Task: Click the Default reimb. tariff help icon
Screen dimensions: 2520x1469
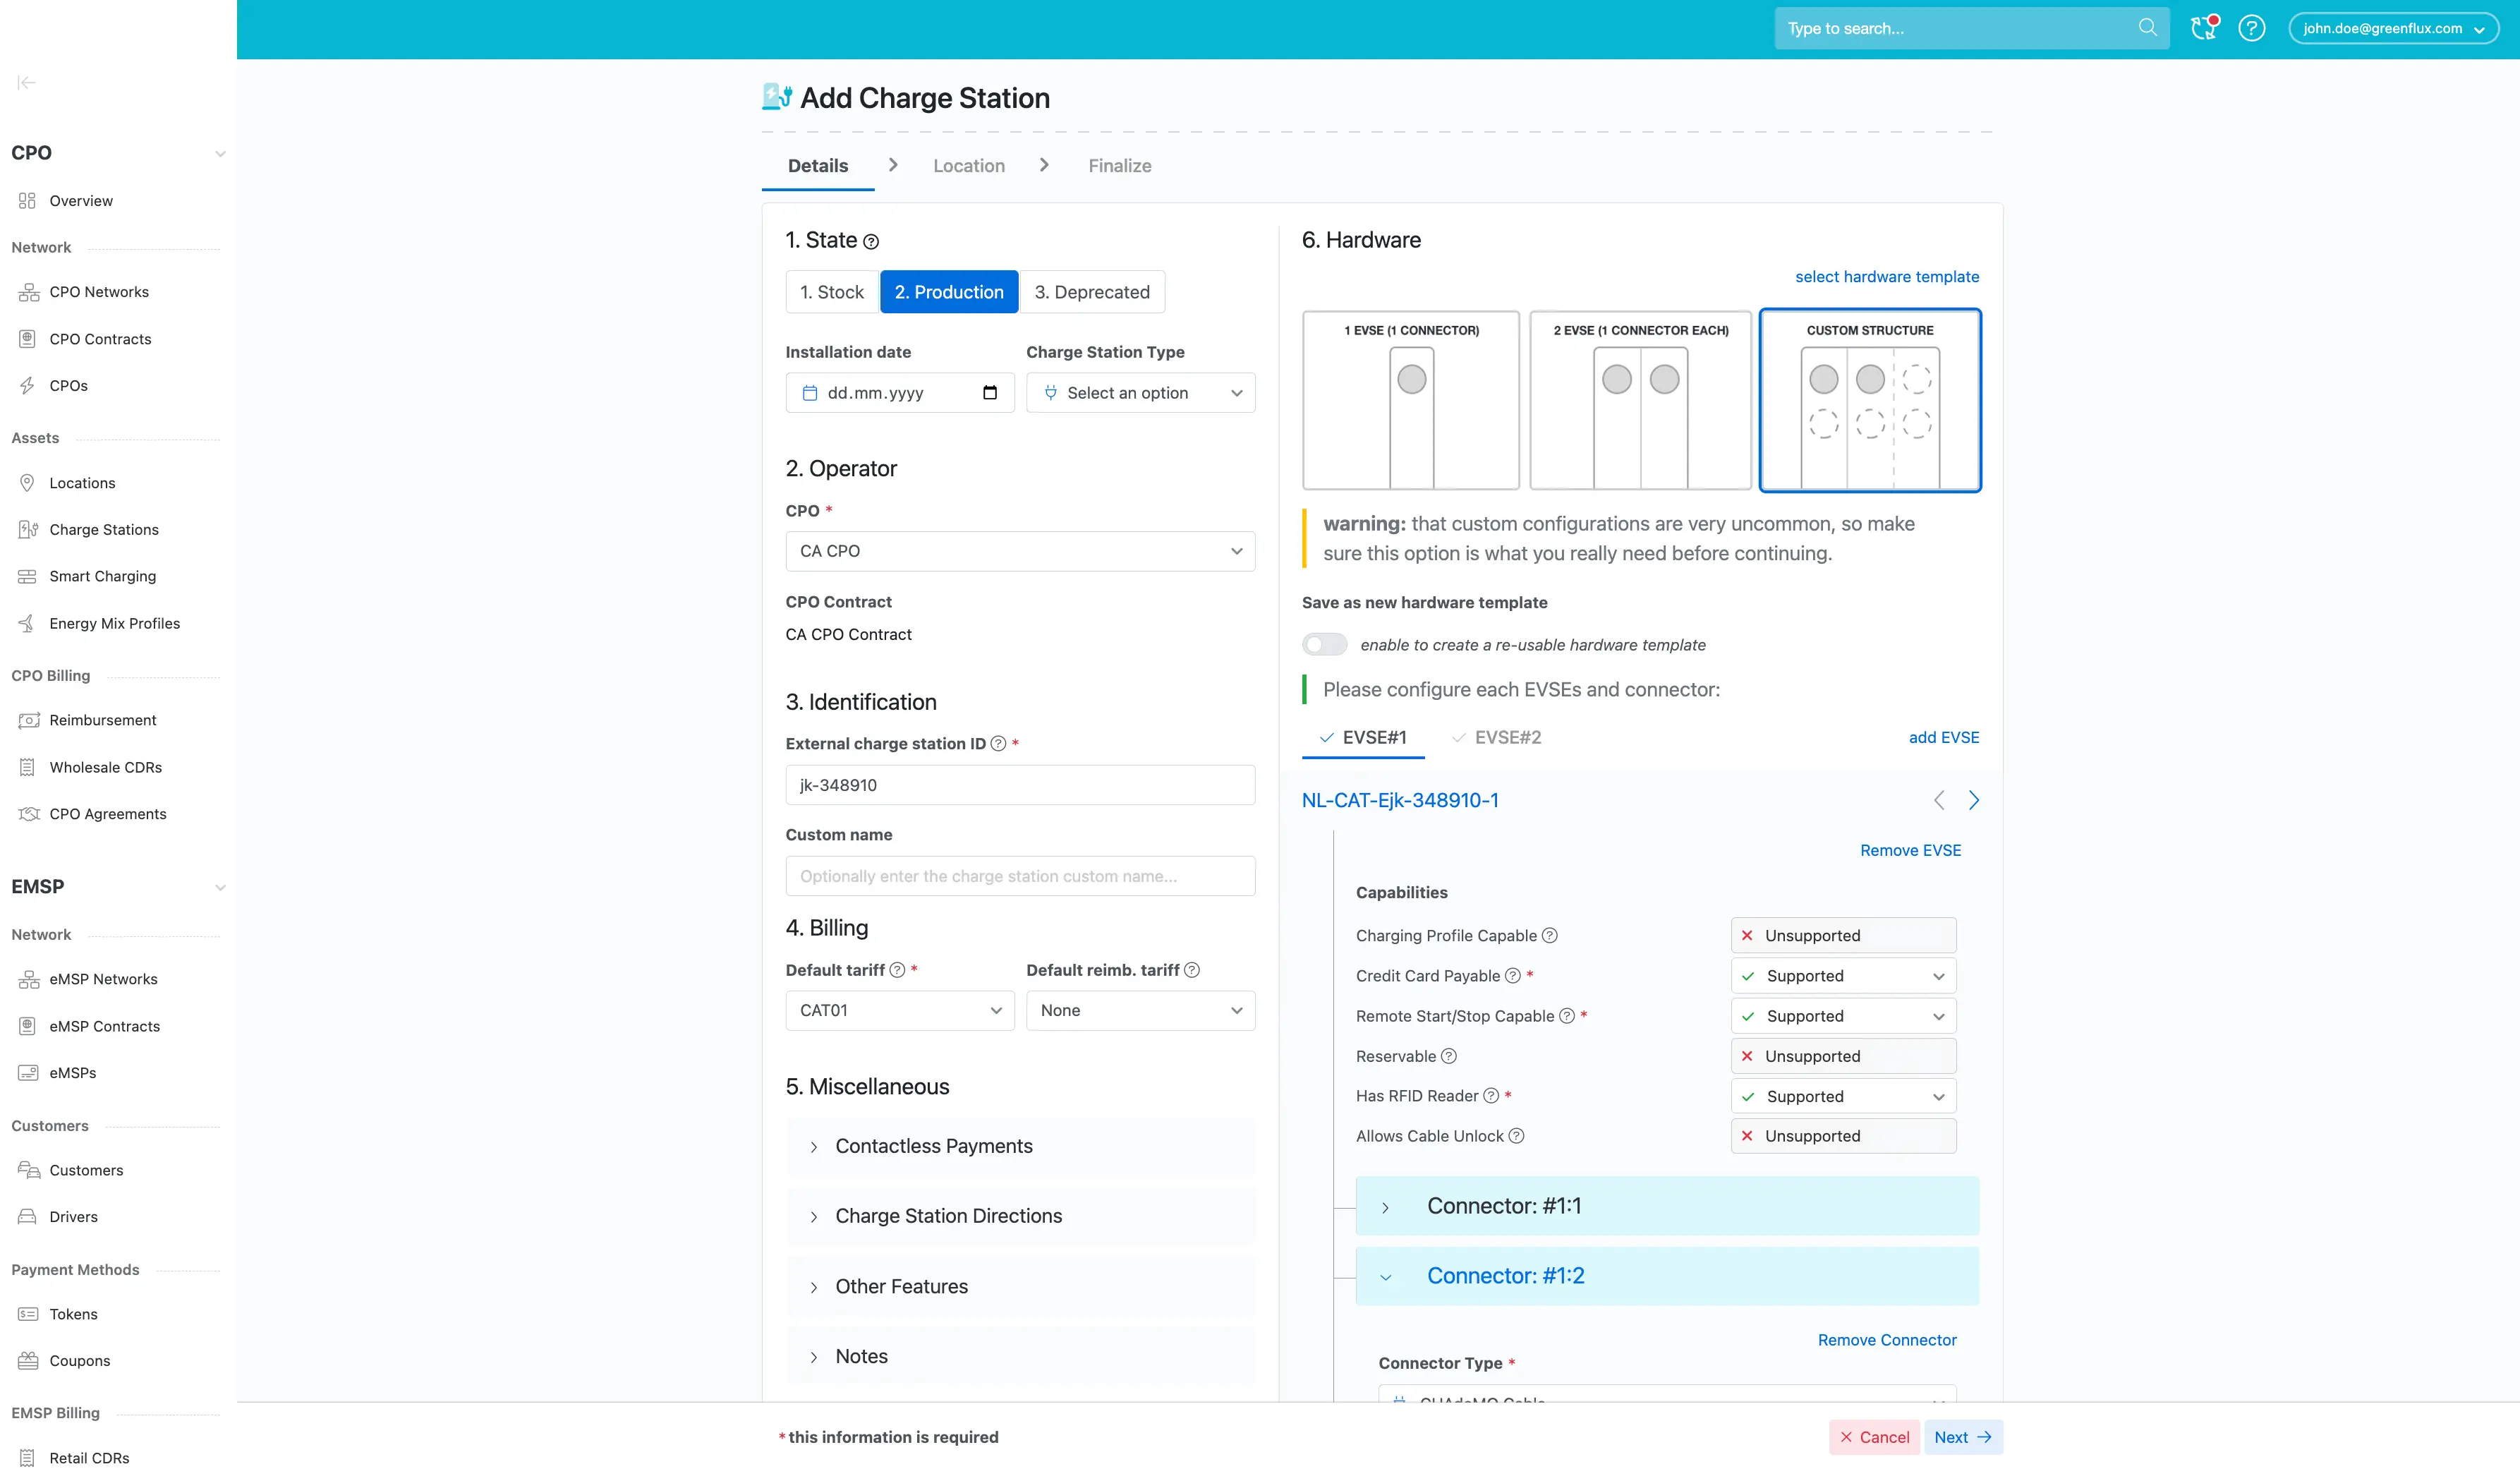Action: [1192, 970]
